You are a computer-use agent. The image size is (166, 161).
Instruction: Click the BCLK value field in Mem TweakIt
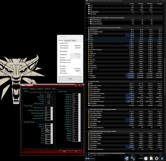coord(49,95)
